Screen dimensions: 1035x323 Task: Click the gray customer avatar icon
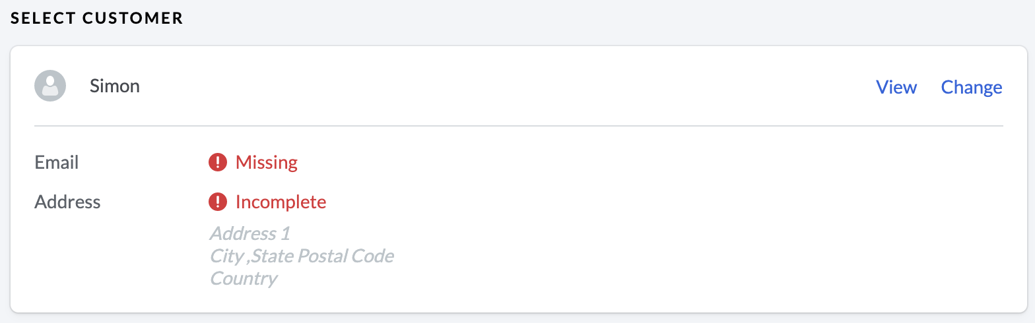[50, 86]
